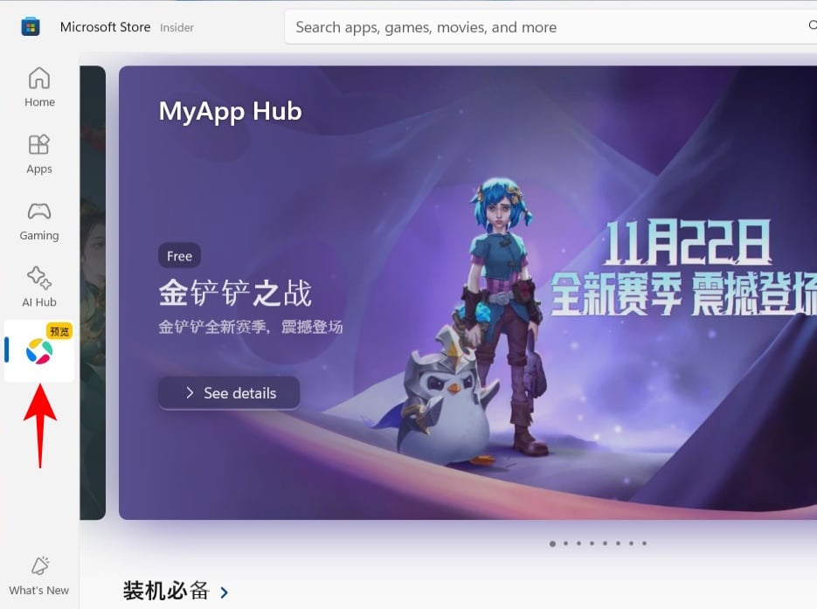The width and height of the screenshot is (817, 609).
Task: Go to Home in the sidebar
Action: (x=39, y=87)
